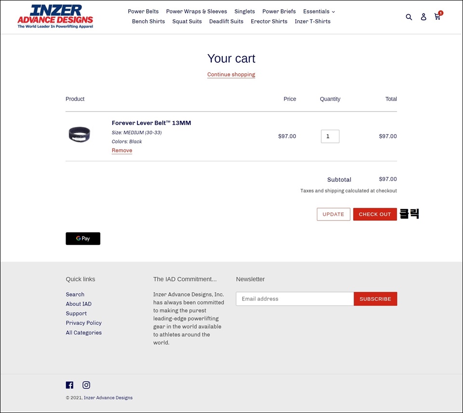Click the Continue shopping link
This screenshot has width=463, height=413.
point(231,74)
